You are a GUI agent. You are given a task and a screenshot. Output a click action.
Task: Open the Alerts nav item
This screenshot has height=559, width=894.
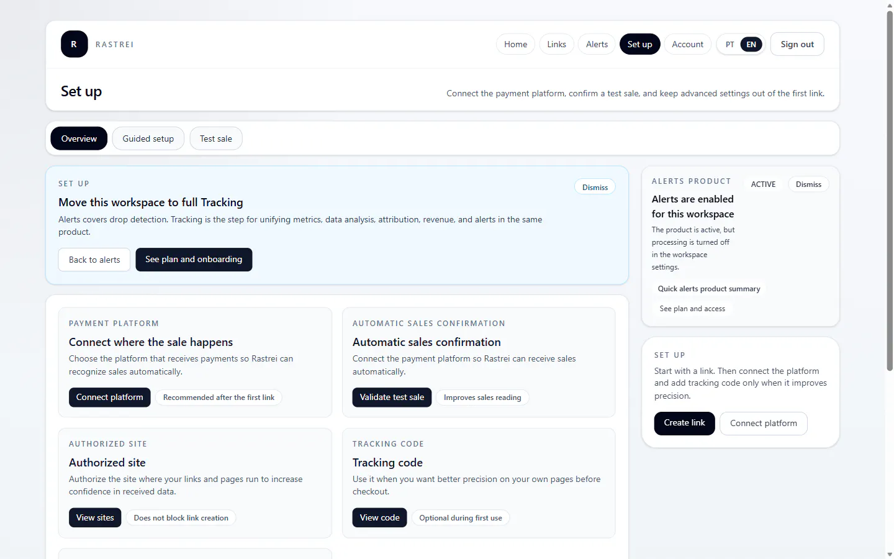click(597, 44)
